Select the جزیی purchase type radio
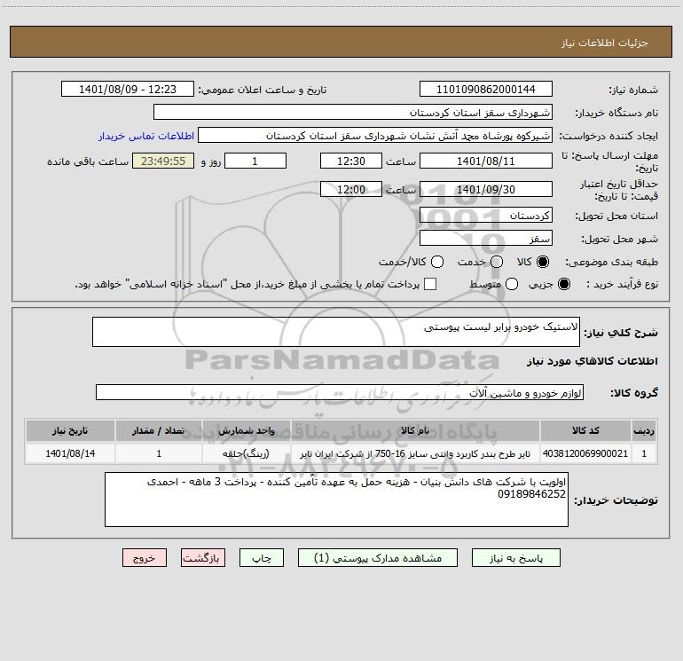 click(563, 285)
